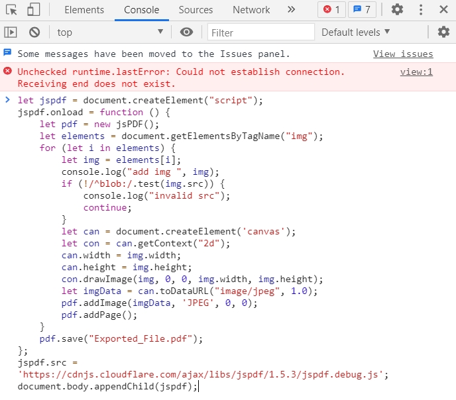Screen dimensions: 456x400
Task: Click the 'pdf.addImage(imgData' line
Action: pos(159,303)
